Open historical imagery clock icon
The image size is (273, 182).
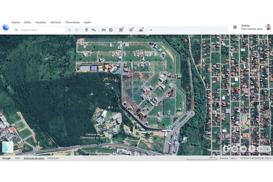[x=111, y=30]
